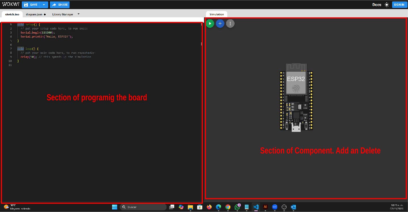
Task: Click the Wokwi logo
Action: click(10, 5)
